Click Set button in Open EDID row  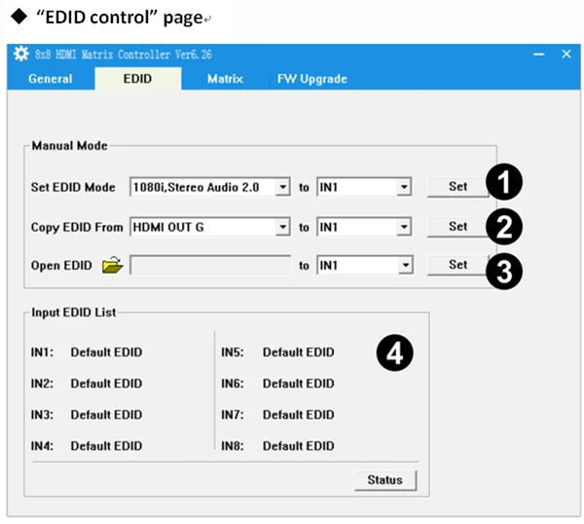pyautogui.click(x=457, y=265)
